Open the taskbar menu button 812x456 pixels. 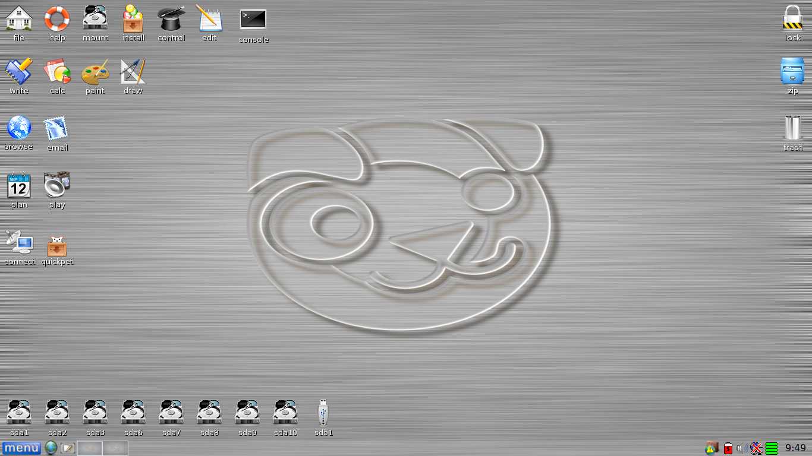click(21, 448)
